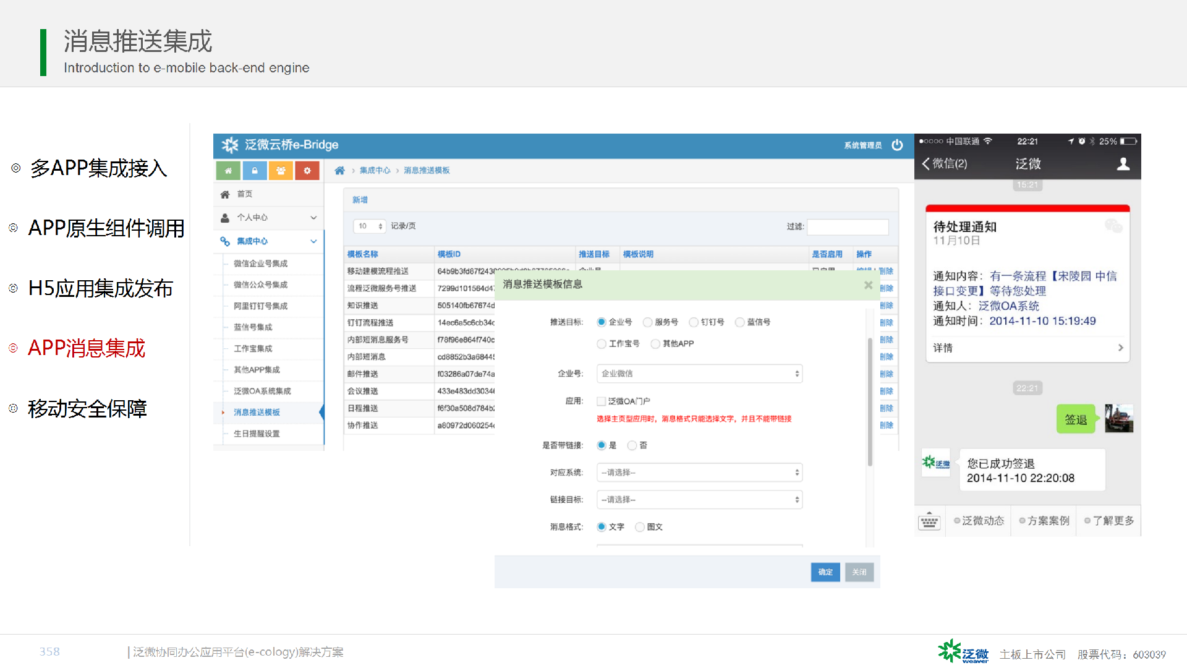The width and height of the screenshot is (1187, 668).
Task: Open 生日提醒设置 menu item
Action: 257,434
